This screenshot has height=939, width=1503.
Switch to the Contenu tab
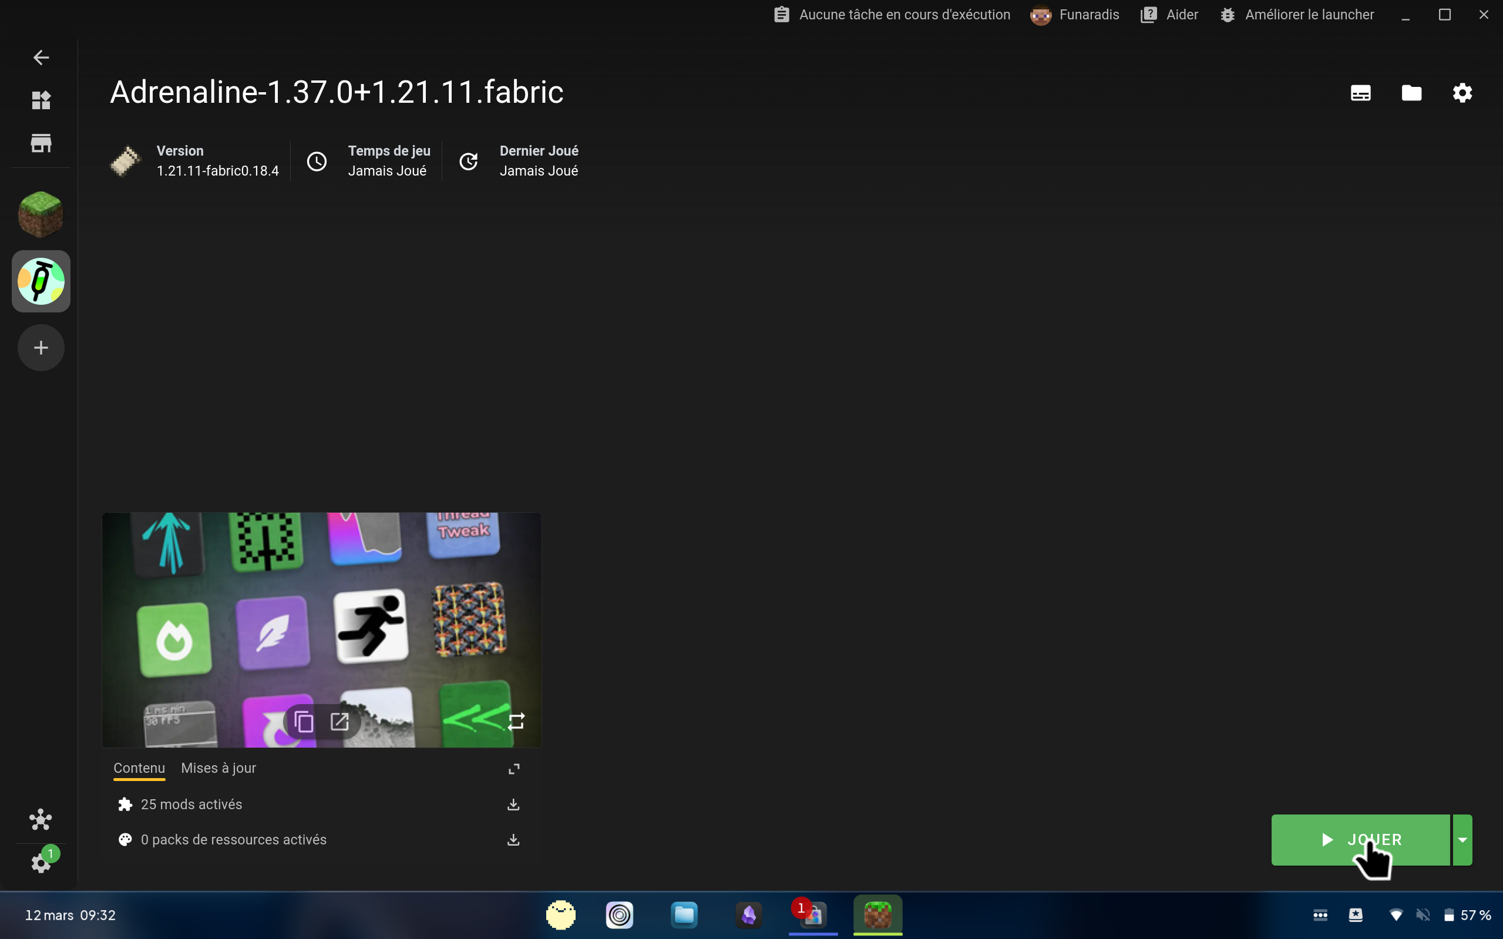pyautogui.click(x=139, y=768)
